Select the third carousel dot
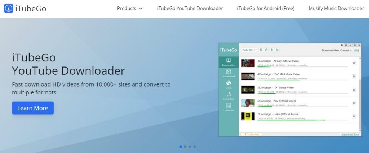The image size is (369, 153). 190,147
